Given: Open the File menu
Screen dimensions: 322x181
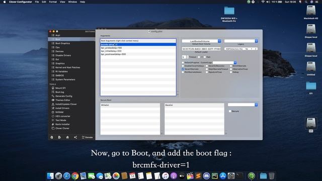Looking at the screenshot, I should pyautogui.click(x=37, y=2).
